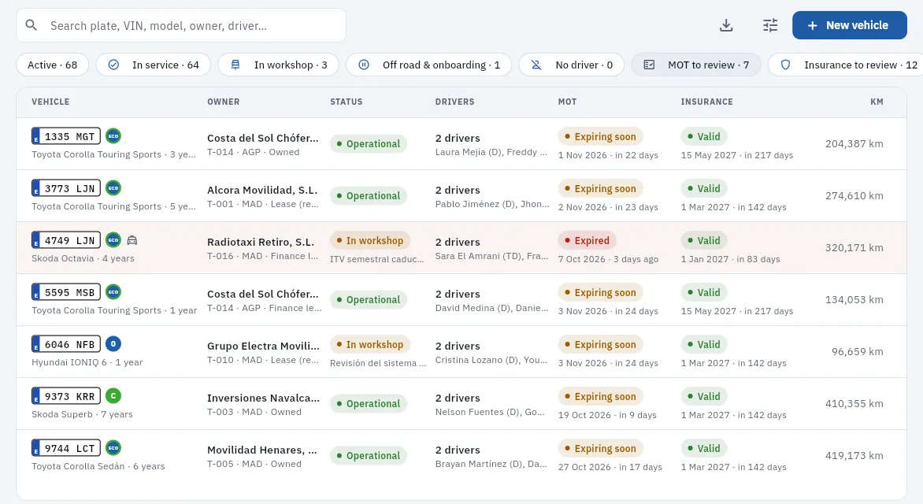Filter vehicles with No driver
This screenshot has width=923, height=504.
[572, 65]
